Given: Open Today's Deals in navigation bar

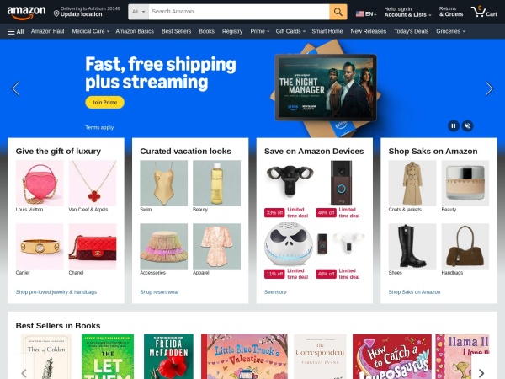Looking at the screenshot, I should pos(411,31).
